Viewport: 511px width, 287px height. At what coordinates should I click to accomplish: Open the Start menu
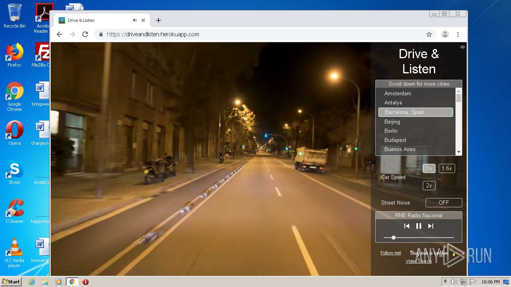pos(11,281)
